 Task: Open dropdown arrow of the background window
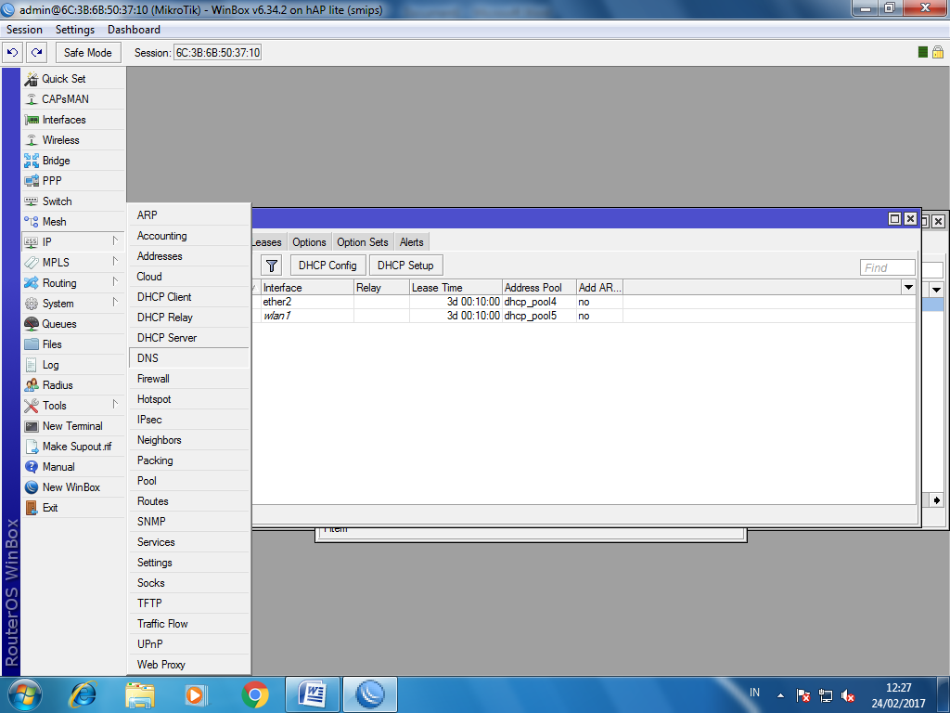(937, 290)
